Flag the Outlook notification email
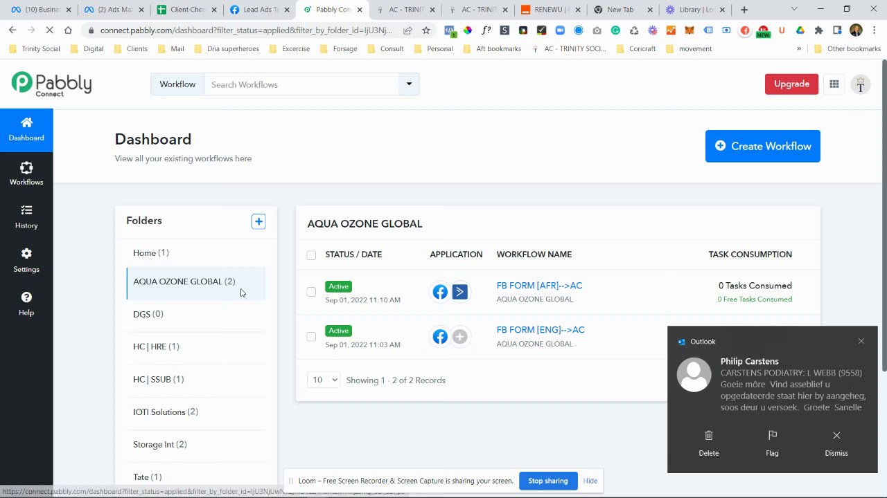Viewport: 887px width, 498px height. [772, 443]
